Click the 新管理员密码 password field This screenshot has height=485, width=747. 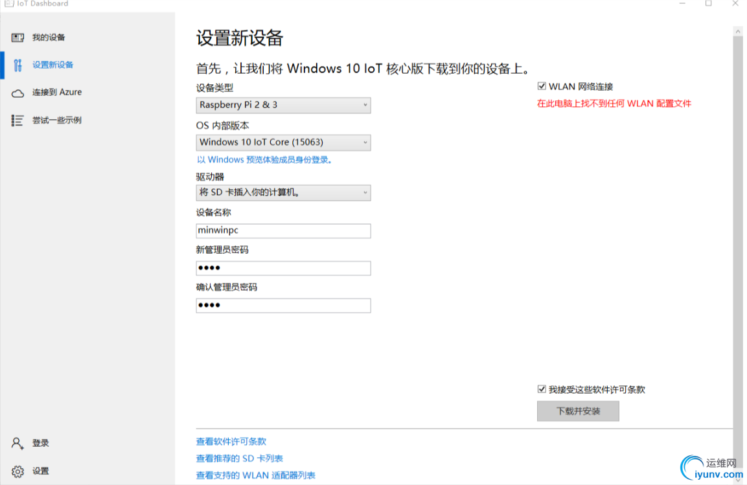283,268
